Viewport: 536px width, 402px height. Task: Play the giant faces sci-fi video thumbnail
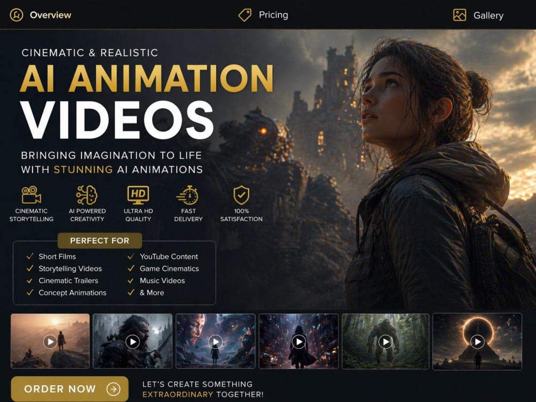(x=215, y=341)
